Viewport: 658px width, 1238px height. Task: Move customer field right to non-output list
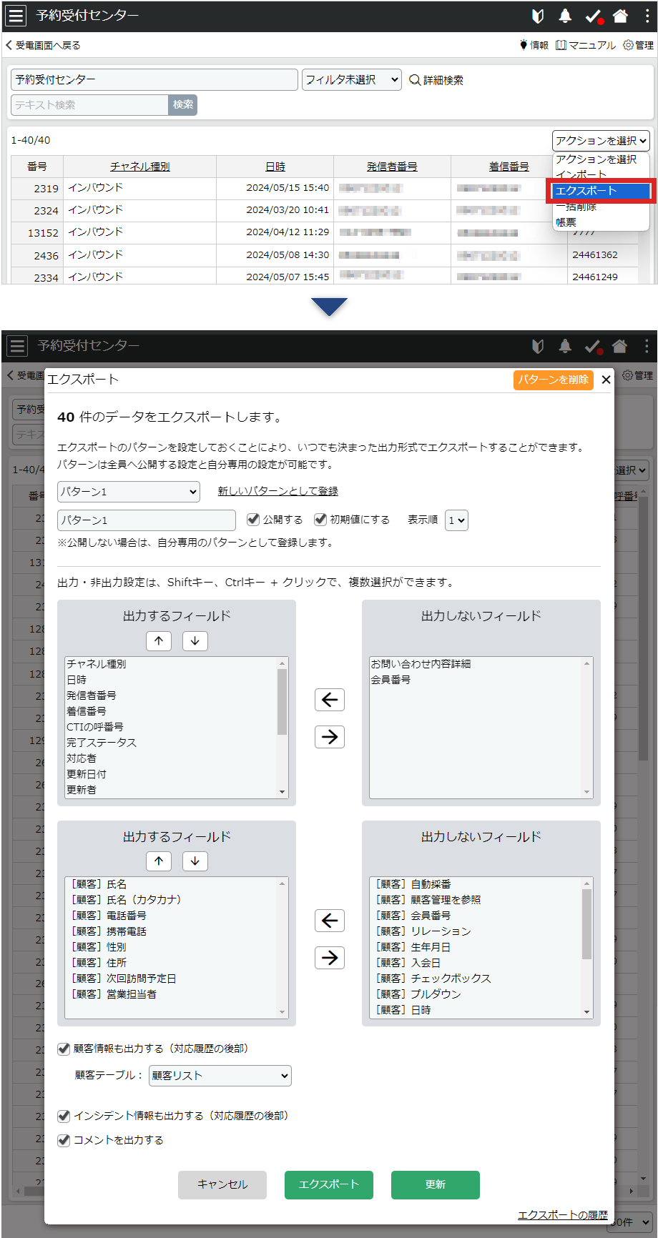click(x=330, y=958)
